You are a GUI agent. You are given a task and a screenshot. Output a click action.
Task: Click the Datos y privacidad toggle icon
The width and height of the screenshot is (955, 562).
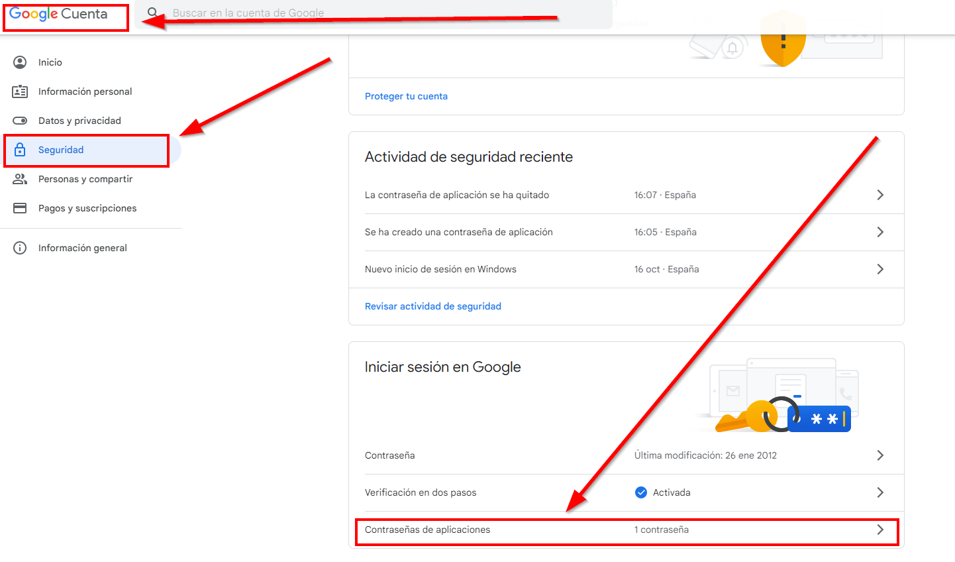20,121
